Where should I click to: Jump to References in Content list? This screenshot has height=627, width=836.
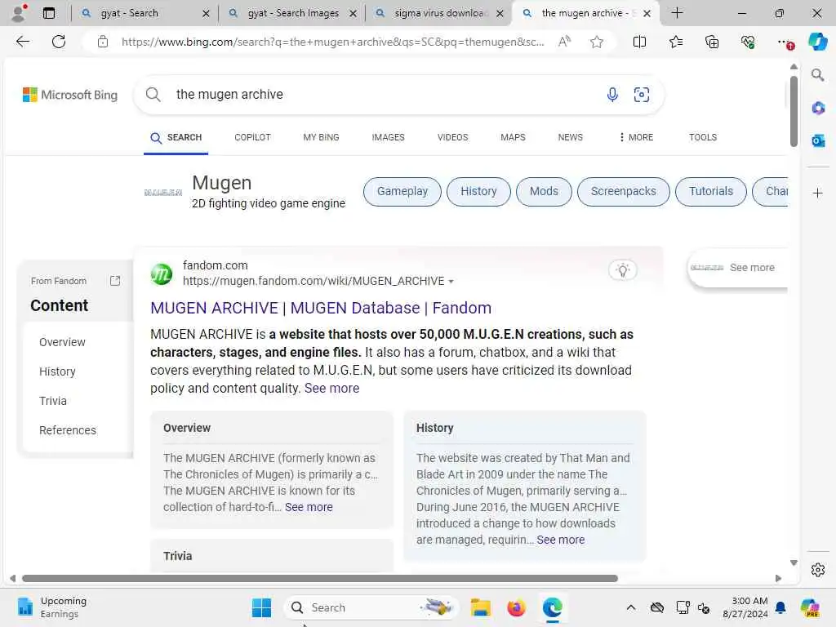coord(67,430)
